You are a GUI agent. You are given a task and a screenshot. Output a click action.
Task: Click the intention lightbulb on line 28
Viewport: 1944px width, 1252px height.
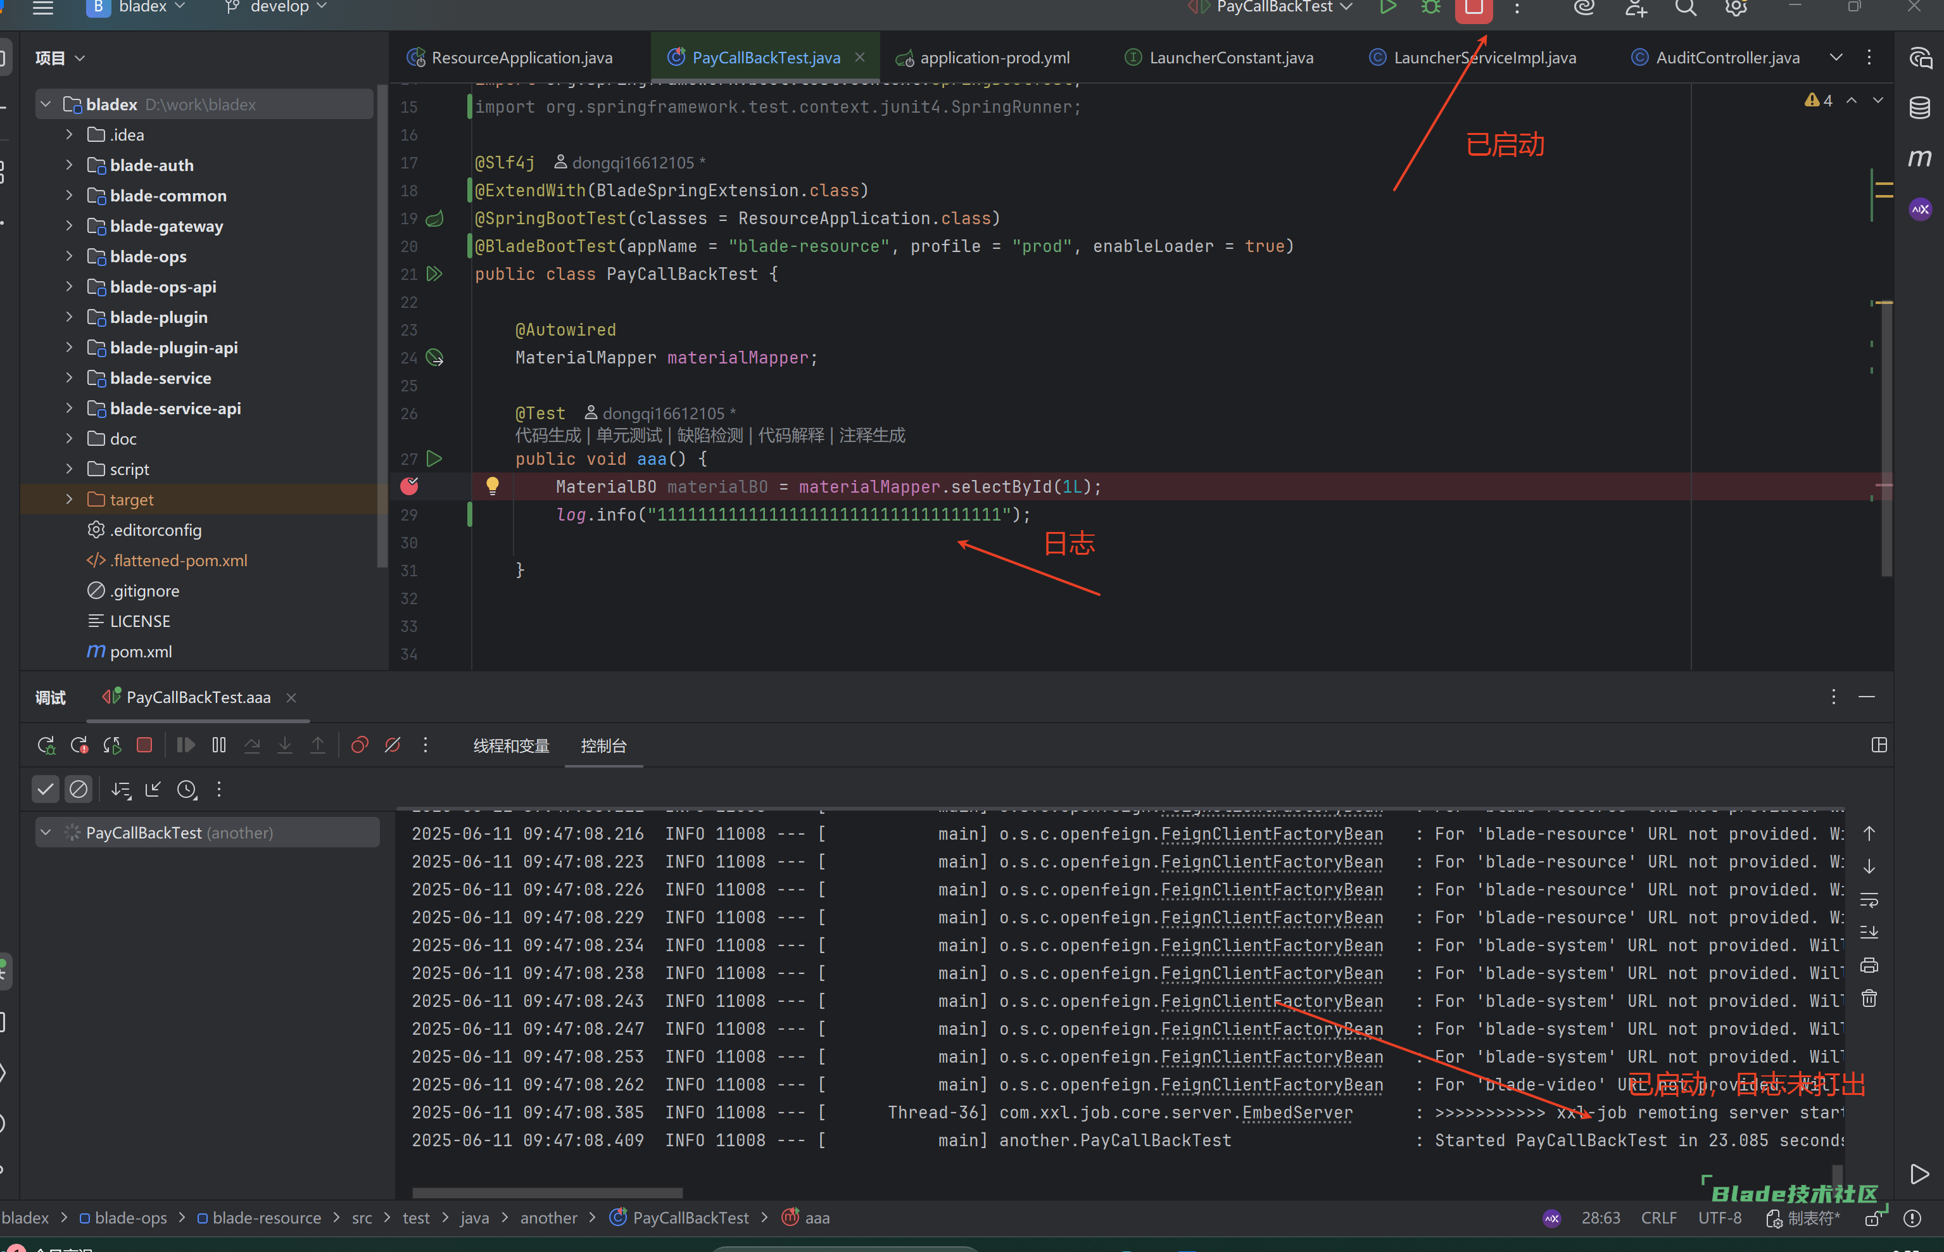[x=493, y=486]
